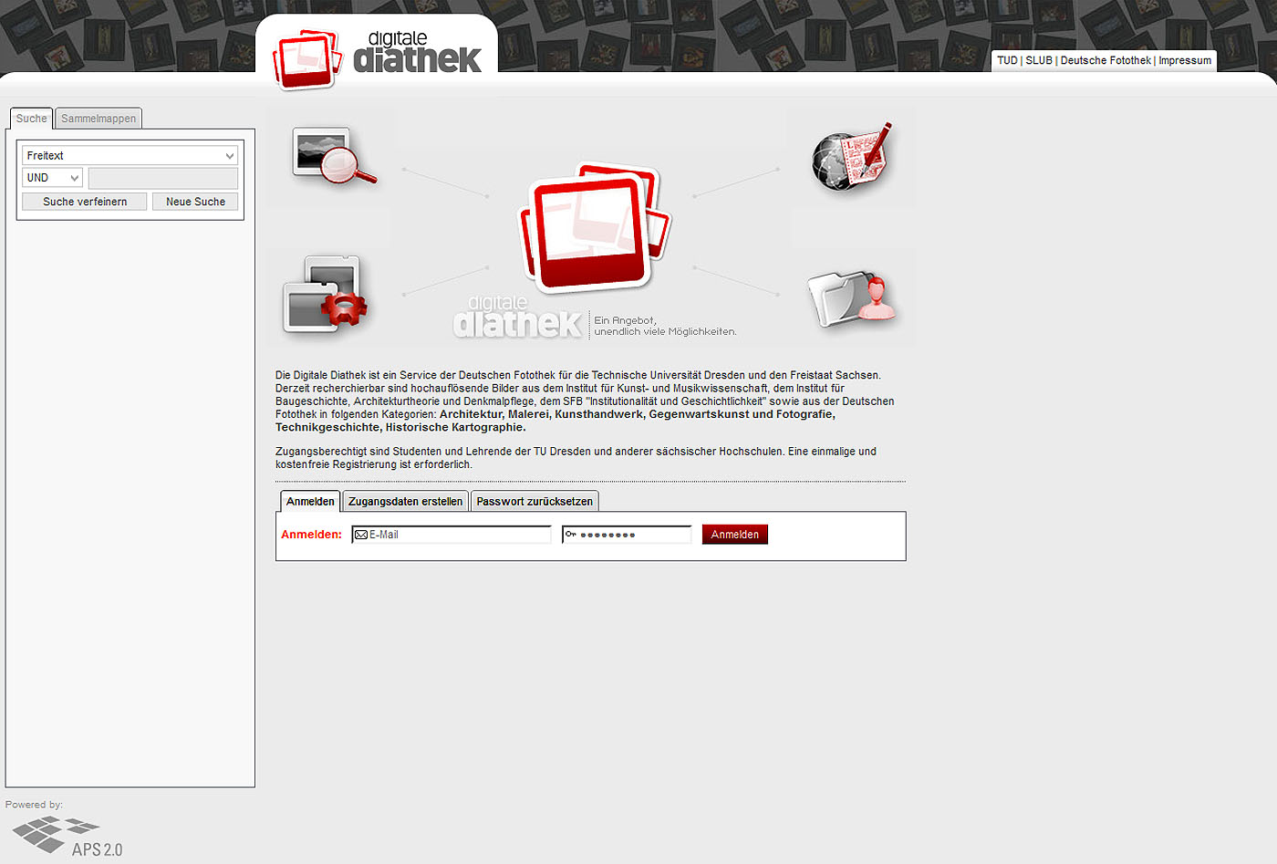The image size is (1277, 864).
Task: Open the Freitext search type dropdown
Action: pos(129,155)
